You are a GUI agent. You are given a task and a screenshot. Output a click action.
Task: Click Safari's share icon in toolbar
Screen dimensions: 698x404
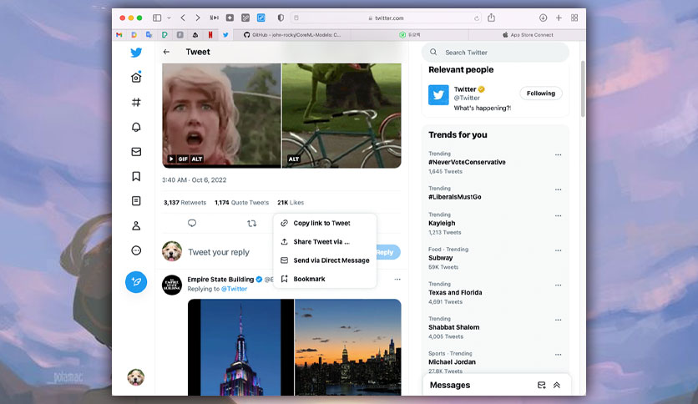tap(491, 18)
